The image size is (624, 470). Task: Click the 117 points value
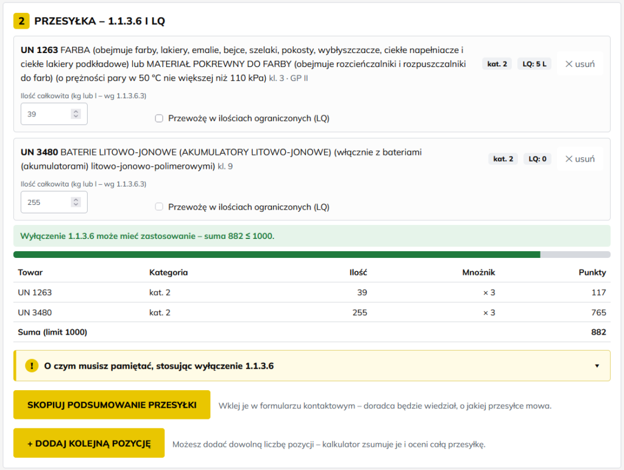pos(598,293)
